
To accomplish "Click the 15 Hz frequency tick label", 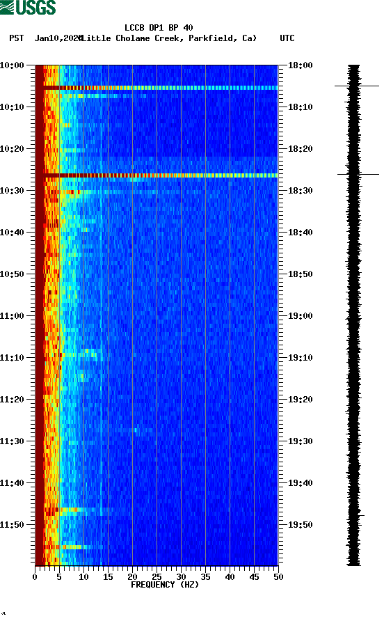I will pyautogui.click(x=108, y=577).
